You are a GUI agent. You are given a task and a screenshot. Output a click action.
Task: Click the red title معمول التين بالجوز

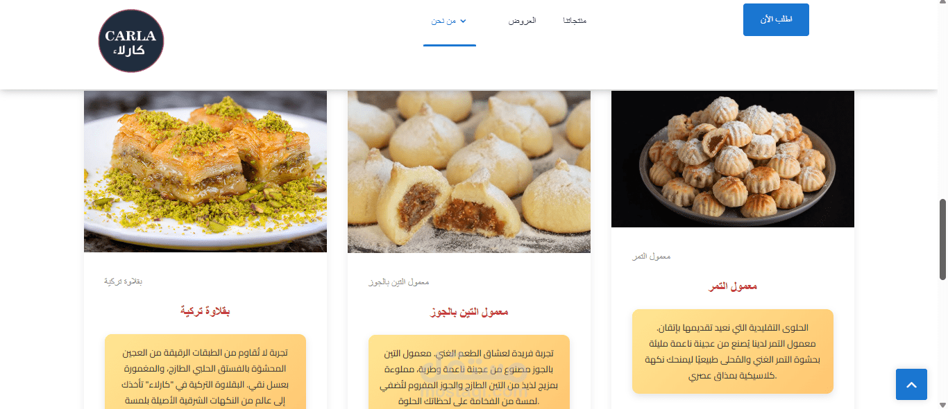[x=469, y=313]
